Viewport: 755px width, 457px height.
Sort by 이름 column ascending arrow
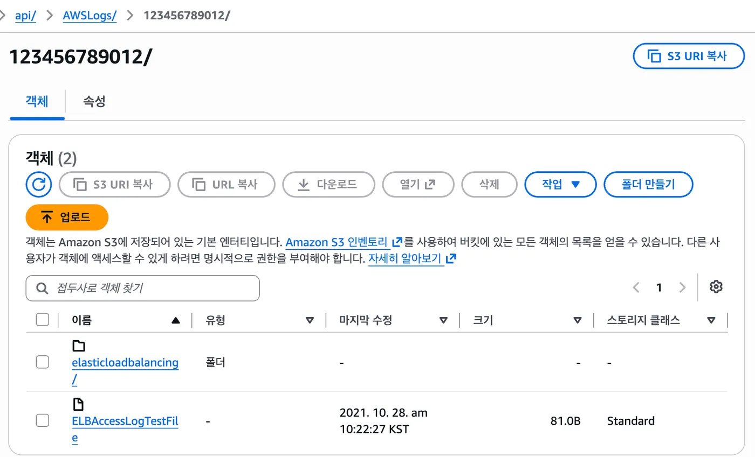point(175,320)
